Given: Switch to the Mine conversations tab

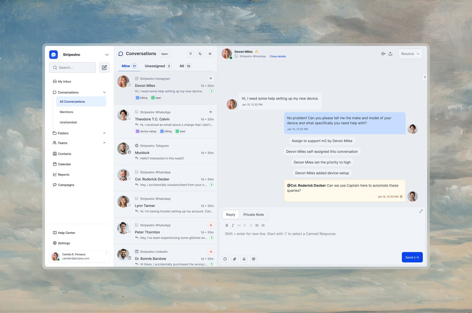Looking at the screenshot, I should point(129,66).
